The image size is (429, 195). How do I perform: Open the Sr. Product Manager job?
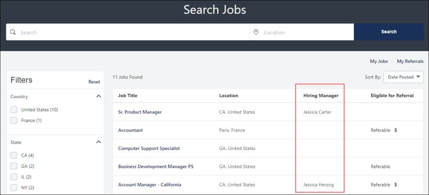tap(140, 112)
